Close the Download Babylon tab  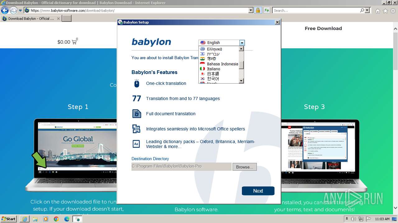pyautogui.click(x=58, y=19)
